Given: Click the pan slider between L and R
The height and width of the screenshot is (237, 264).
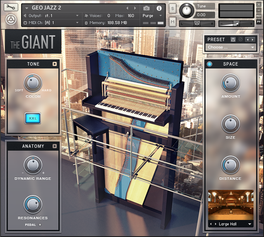Looking at the screenshot, I should (197, 24).
